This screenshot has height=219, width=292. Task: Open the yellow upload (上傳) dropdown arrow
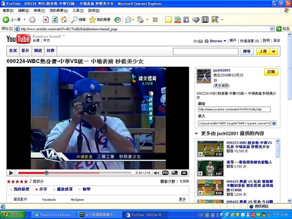[273, 52]
